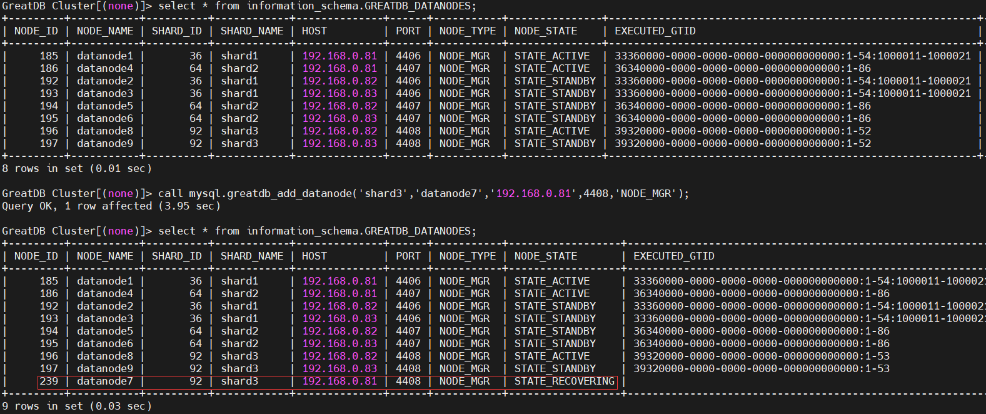Select the 'shard3' argument in the call command
Screen dimensions: 986x414
[383, 193]
